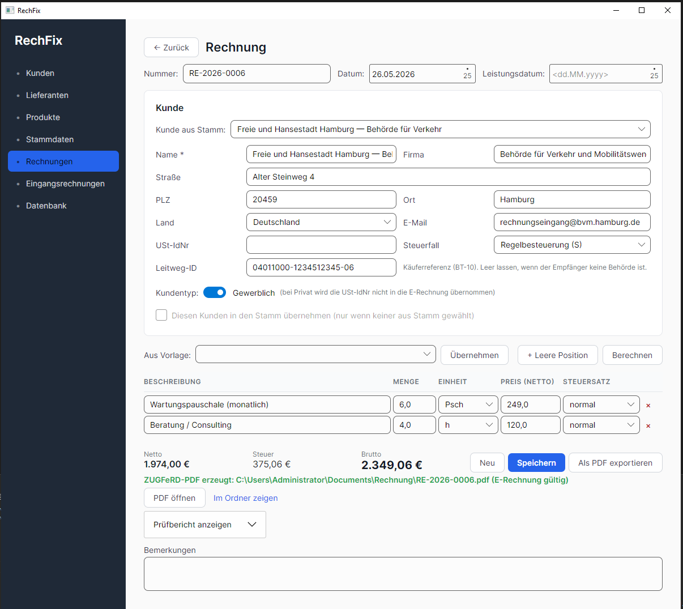This screenshot has height=609, width=683.
Task: Open the Steuerfall Regelbesteuerung dropdown
Action: click(x=572, y=245)
